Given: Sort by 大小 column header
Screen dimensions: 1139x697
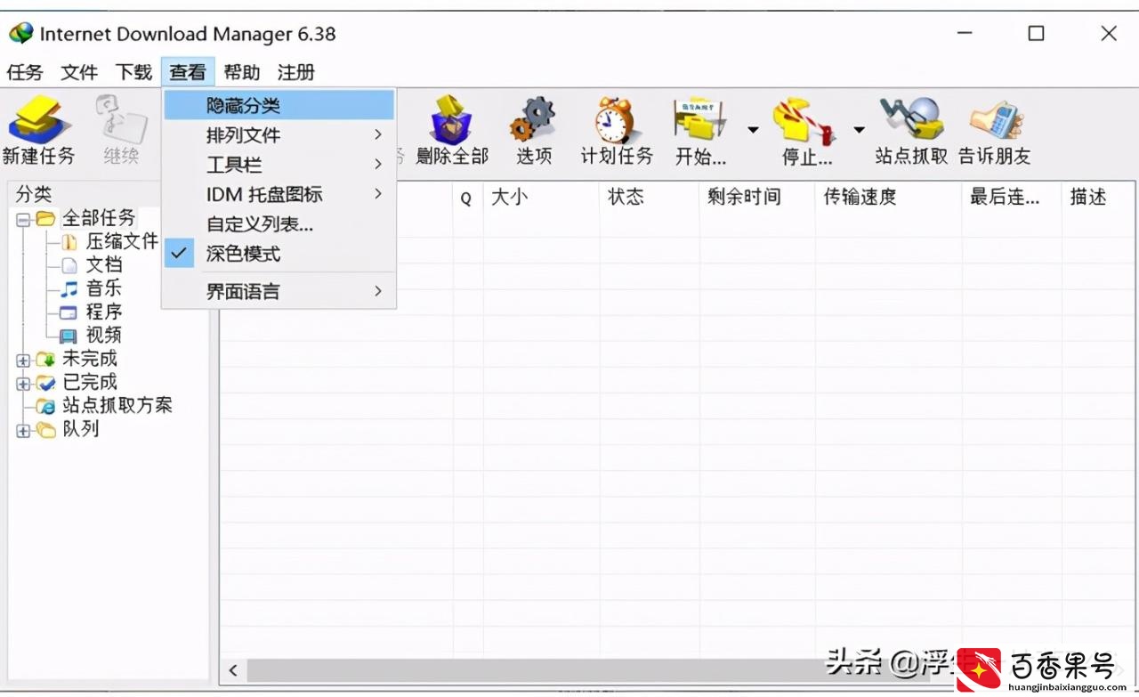Looking at the screenshot, I should point(542,198).
